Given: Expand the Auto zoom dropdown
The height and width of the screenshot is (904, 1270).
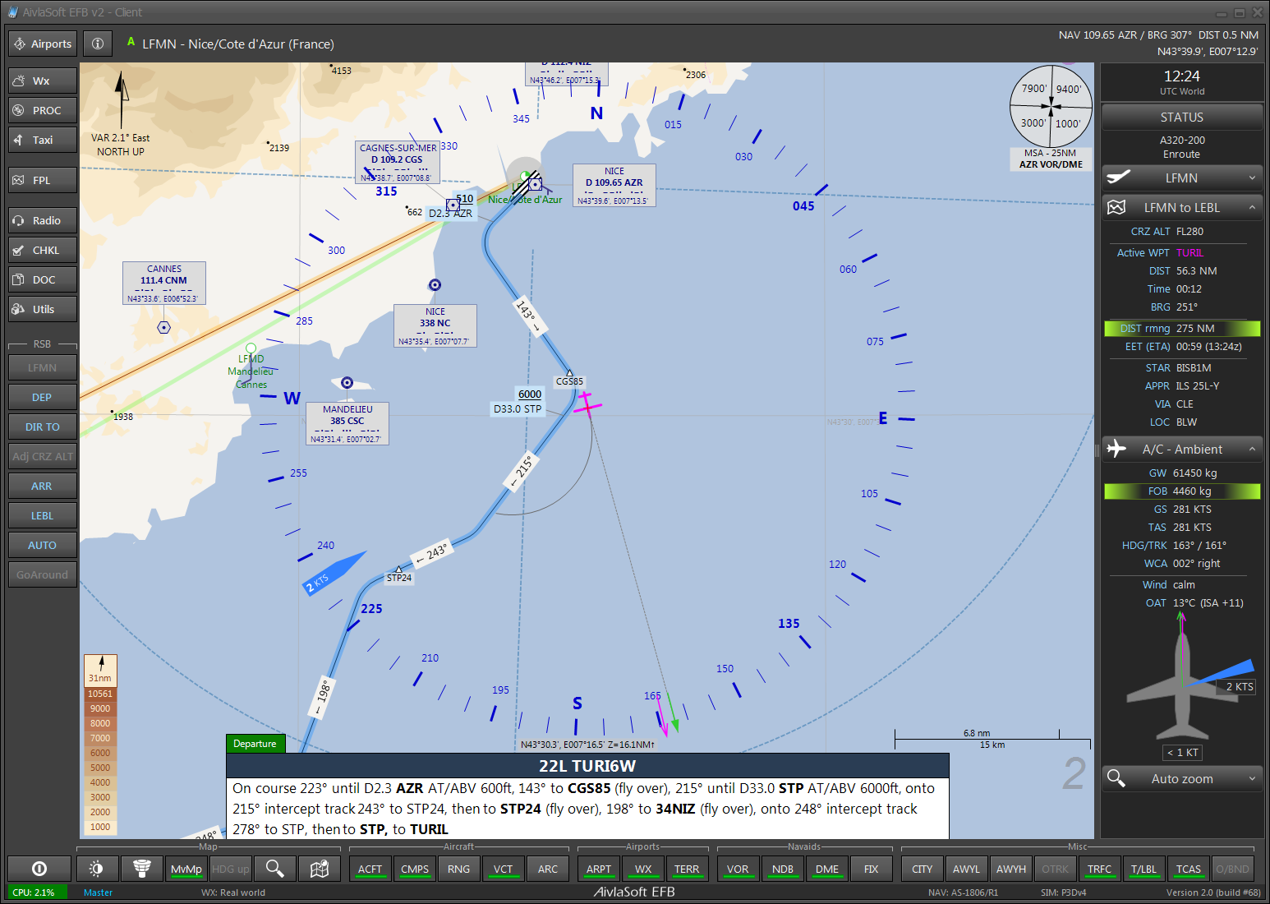Looking at the screenshot, I should 1251,778.
